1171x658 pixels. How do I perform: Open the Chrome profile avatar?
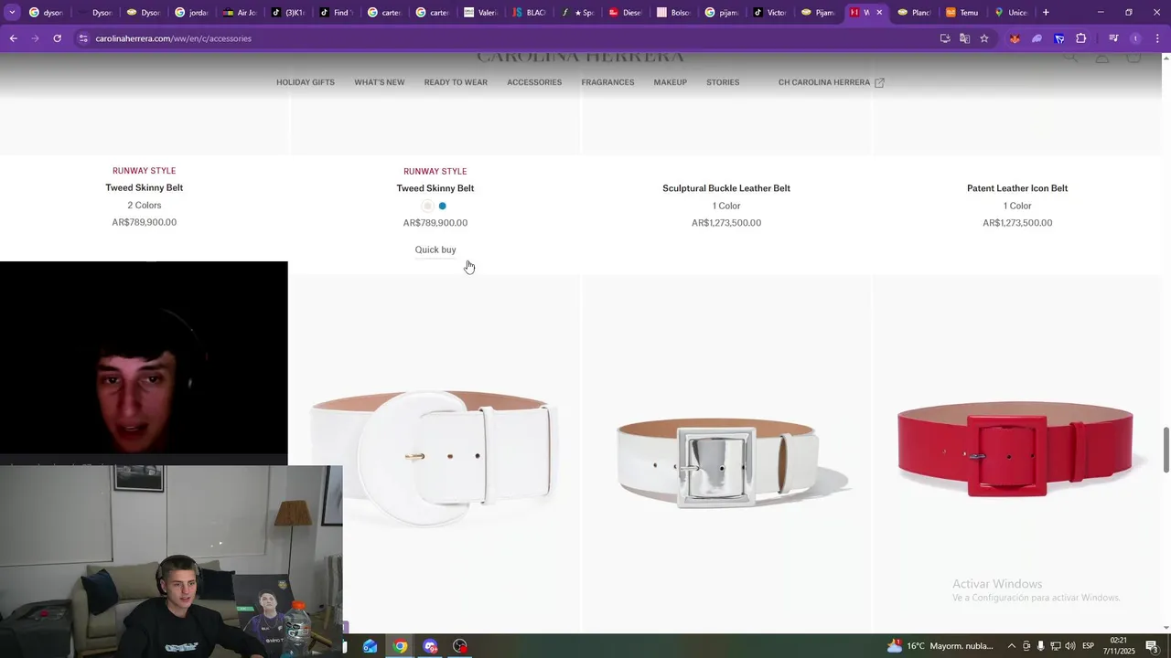pyautogui.click(x=1135, y=38)
